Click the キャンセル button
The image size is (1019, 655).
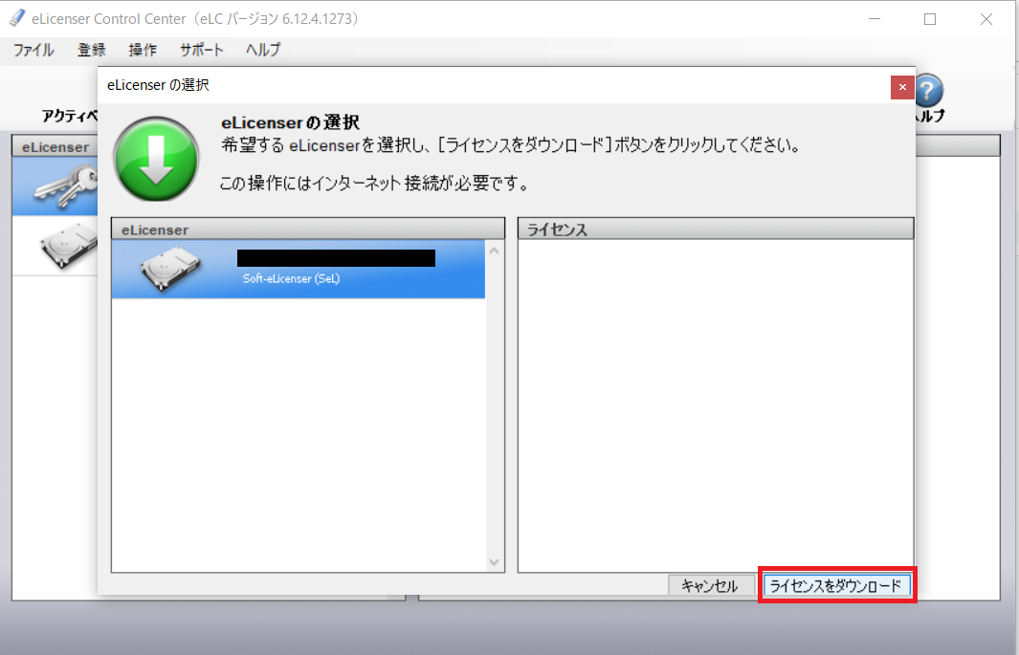coord(711,585)
